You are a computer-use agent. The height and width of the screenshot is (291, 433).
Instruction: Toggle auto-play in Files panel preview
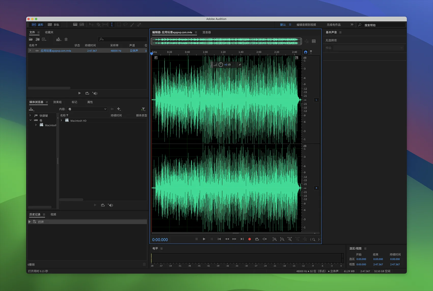pyautogui.click(x=95, y=93)
